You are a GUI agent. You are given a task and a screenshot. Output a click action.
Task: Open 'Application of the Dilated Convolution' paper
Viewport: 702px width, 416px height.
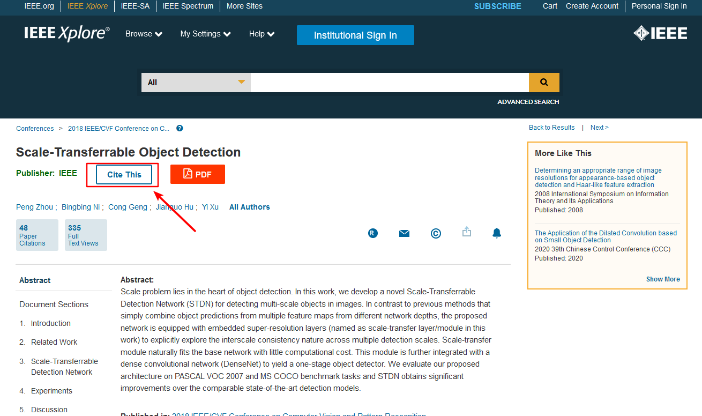[606, 236]
